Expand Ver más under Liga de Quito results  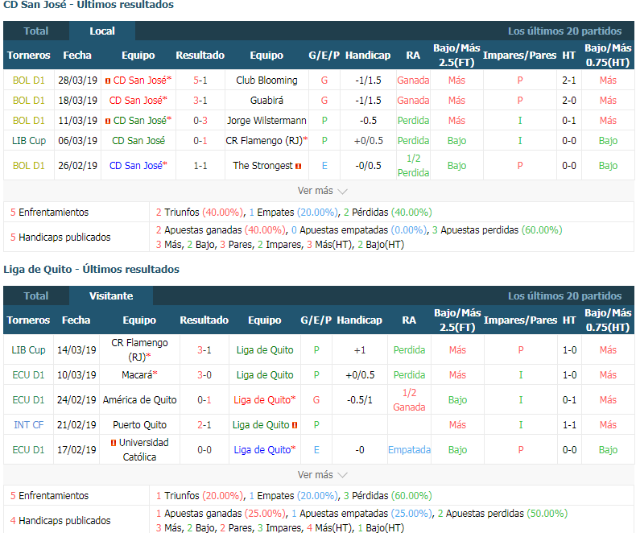323,474
